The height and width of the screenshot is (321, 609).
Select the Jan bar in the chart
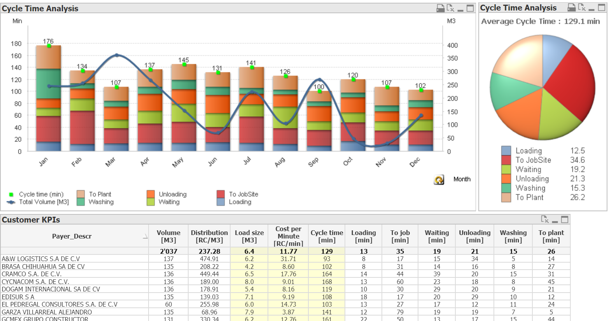pyautogui.click(x=49, y=98)
